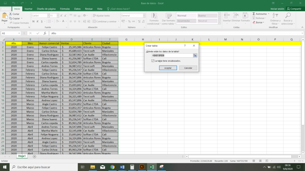305x171 pixels.
Task: Click Dar formato como tabla
Action: click(169, 19)
